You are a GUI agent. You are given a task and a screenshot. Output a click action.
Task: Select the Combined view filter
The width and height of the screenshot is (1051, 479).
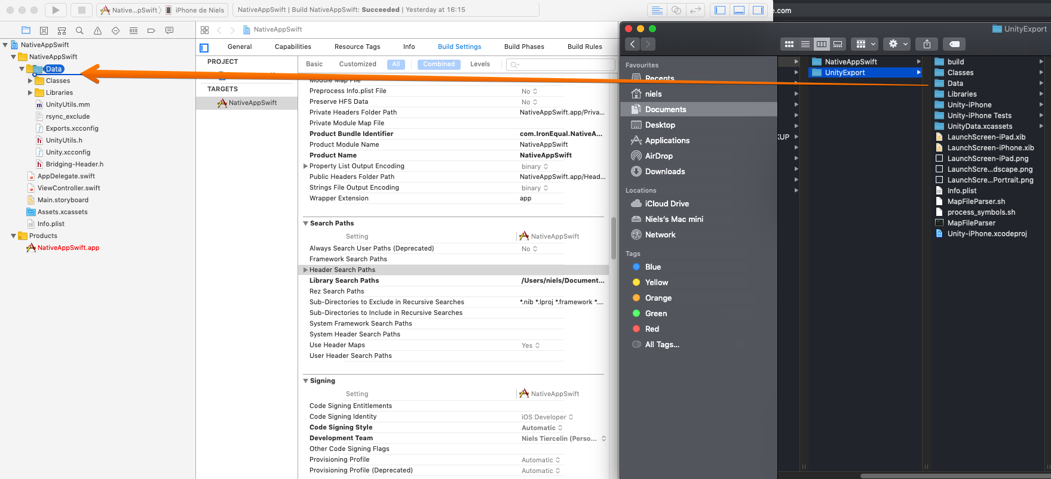439,64
